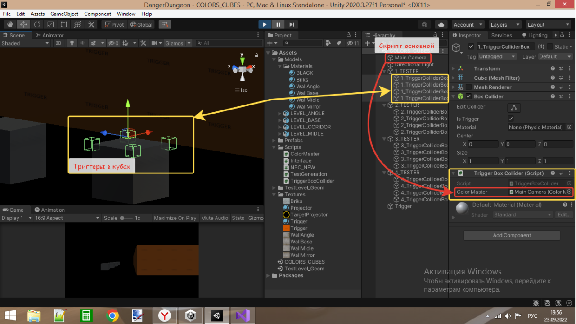The height and width of the screenshot is (324, 576).
Task: Toggle the Scene view grid
Action: point(126,43)
